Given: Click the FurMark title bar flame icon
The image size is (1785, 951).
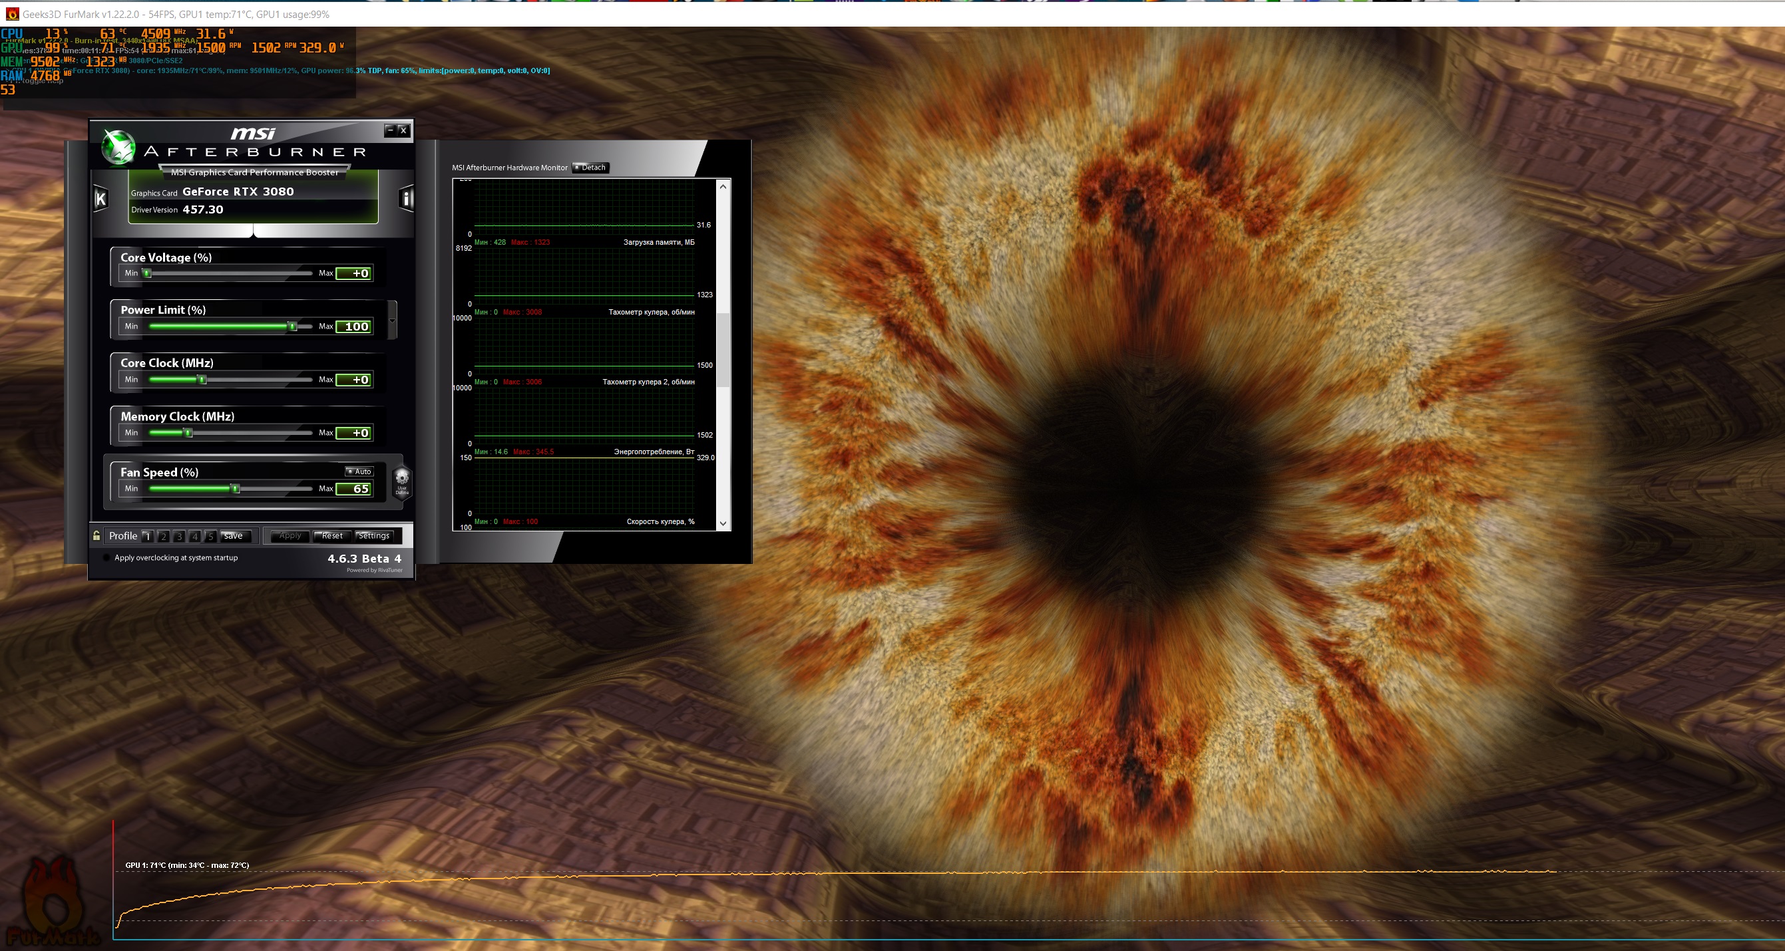Looking at the screenshot, I should click(x=11, y=14).
